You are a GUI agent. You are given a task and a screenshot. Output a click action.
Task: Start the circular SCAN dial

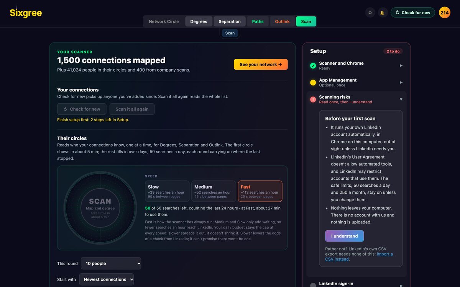[100, 208]
